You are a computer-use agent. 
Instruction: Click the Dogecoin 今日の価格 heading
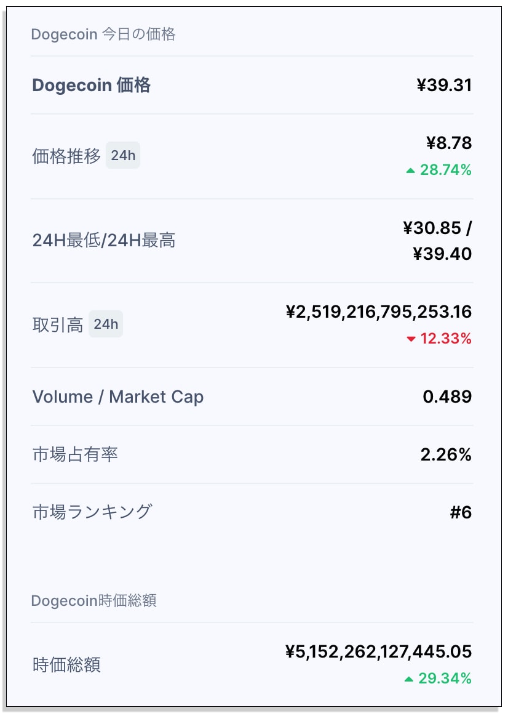103,34
